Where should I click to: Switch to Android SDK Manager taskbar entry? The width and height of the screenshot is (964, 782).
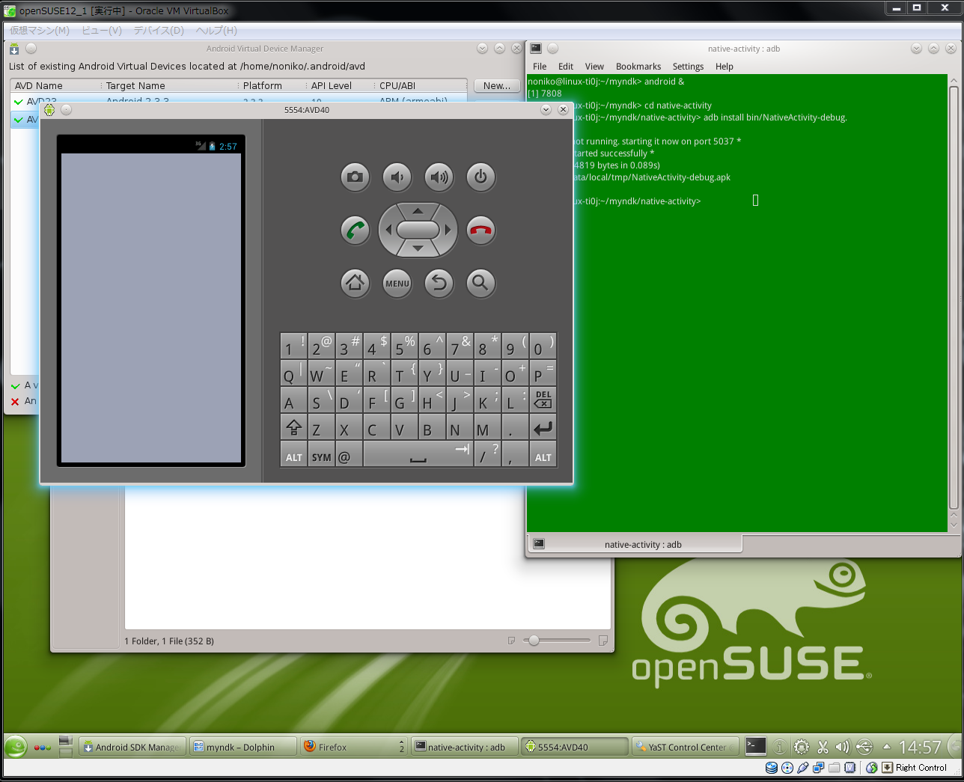click(x=131, y=747)
